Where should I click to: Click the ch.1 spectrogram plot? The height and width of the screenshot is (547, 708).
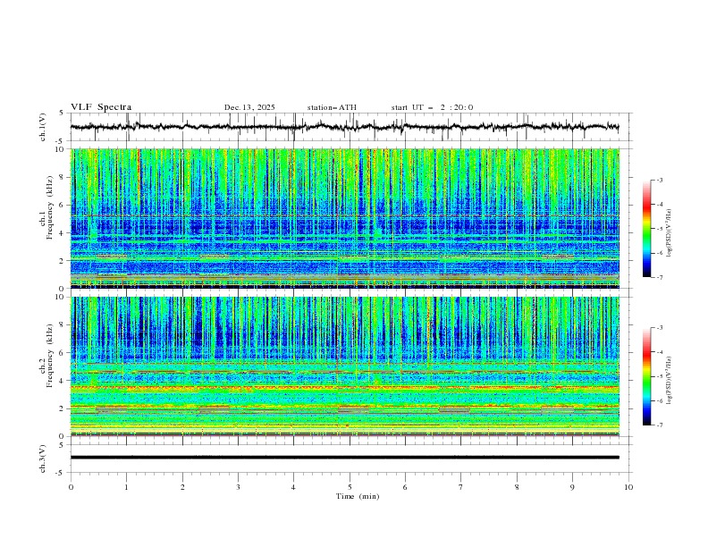pos(344,218)
